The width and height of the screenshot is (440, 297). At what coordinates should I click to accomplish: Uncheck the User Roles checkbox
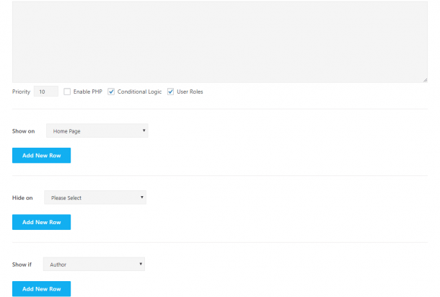tap(171, 92)
